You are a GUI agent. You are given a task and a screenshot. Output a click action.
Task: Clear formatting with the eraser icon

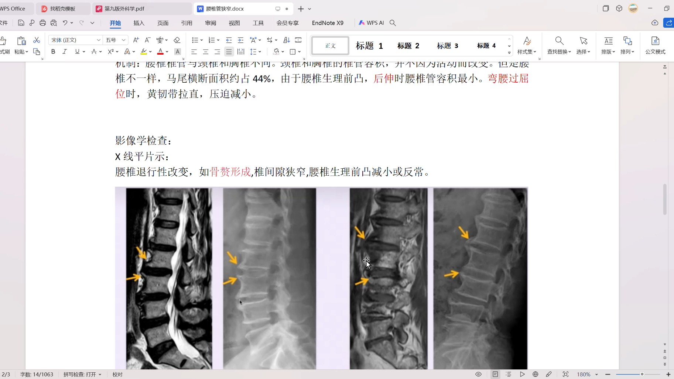[177, 40]
